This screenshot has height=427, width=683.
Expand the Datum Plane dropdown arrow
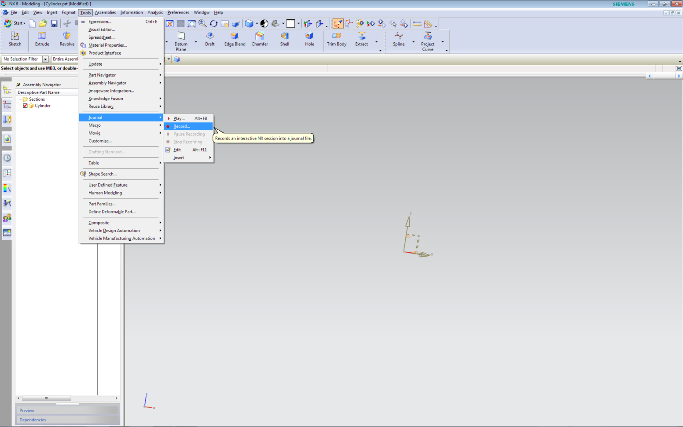tap(196, 42)
